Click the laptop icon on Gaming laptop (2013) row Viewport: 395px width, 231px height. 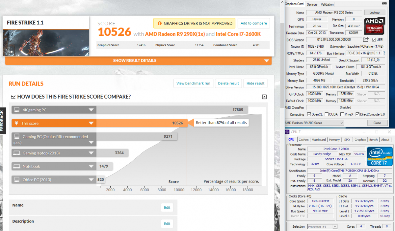[16, 153]
